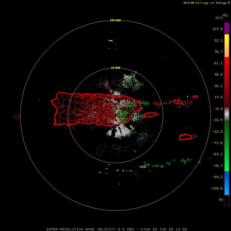Click the Super-Resolution Base Velocity caption text
The width and height of the screenshot is (231, 231).
click(x=117, y=229)
